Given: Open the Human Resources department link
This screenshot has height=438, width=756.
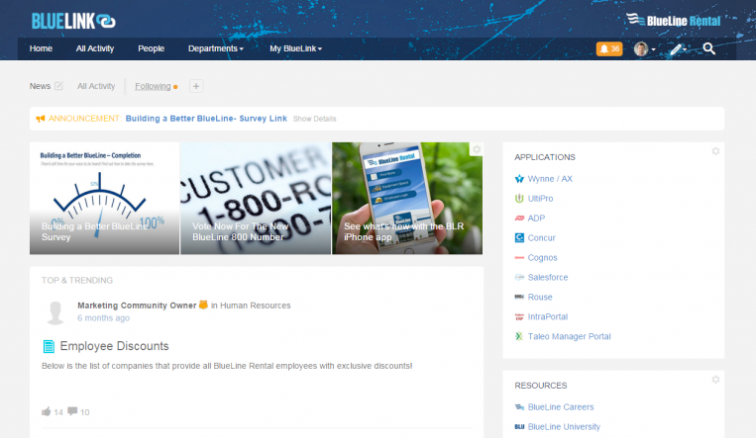Looking at the screenshot, I should (x=255, y=306).
